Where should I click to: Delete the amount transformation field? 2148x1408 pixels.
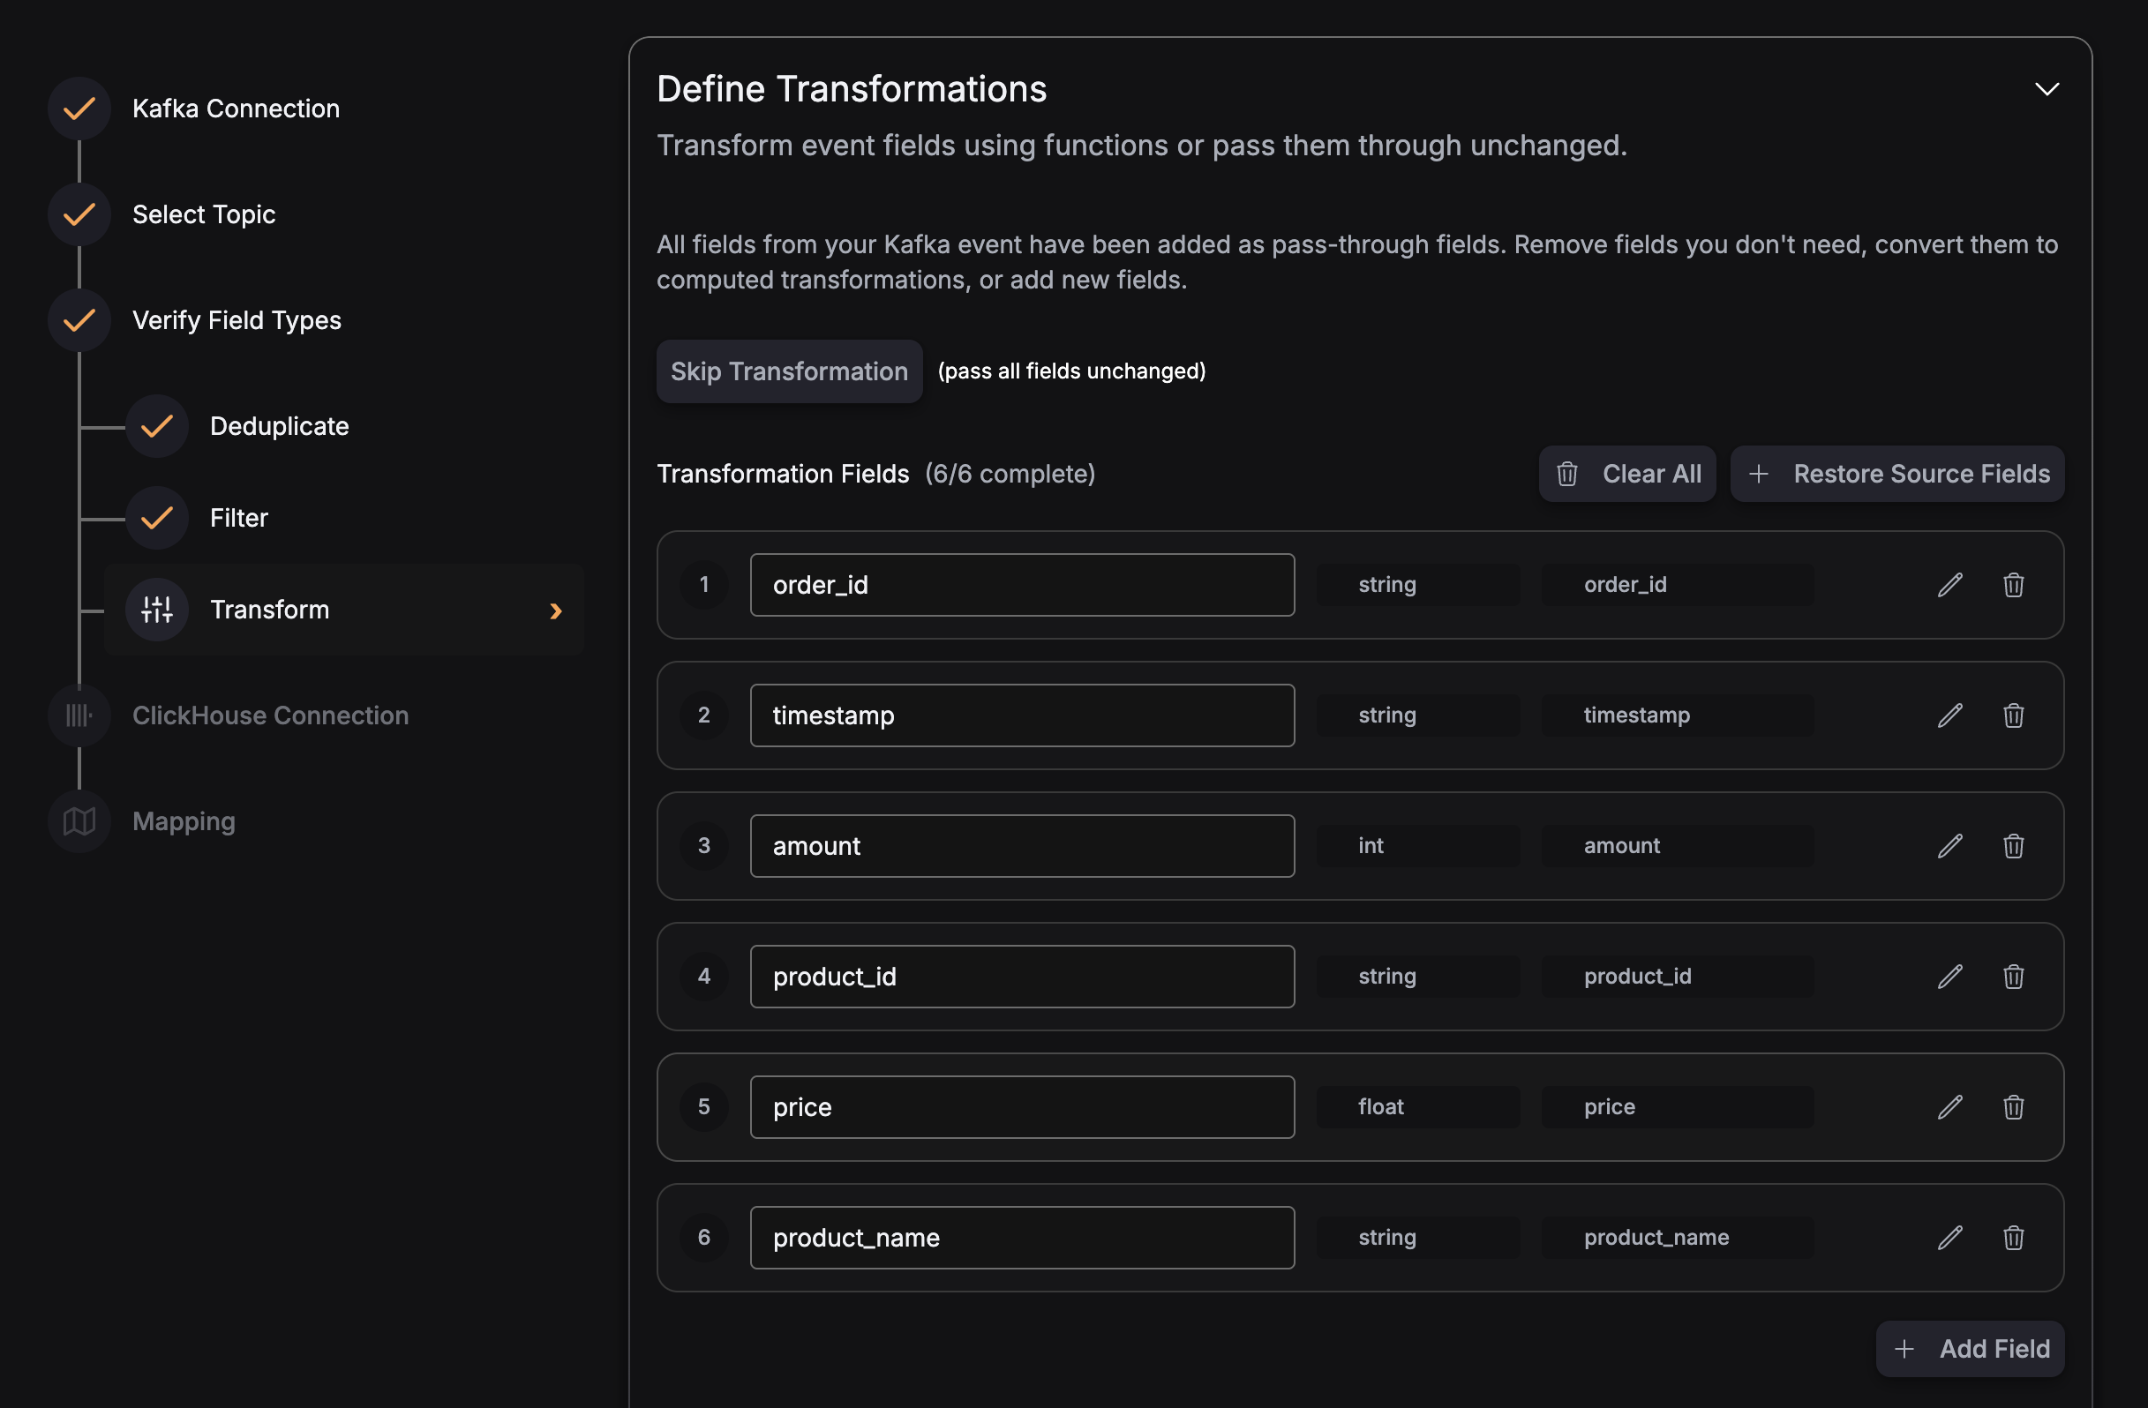pyautogui.click(x=2014, y=845)
